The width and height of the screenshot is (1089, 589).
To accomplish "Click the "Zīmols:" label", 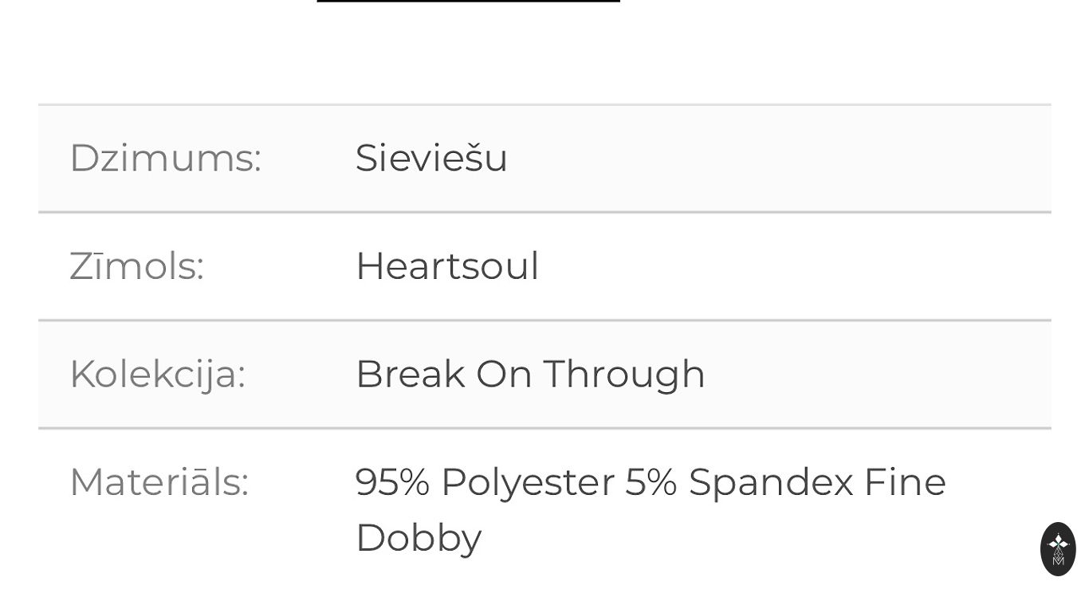I will coord(136,266).
